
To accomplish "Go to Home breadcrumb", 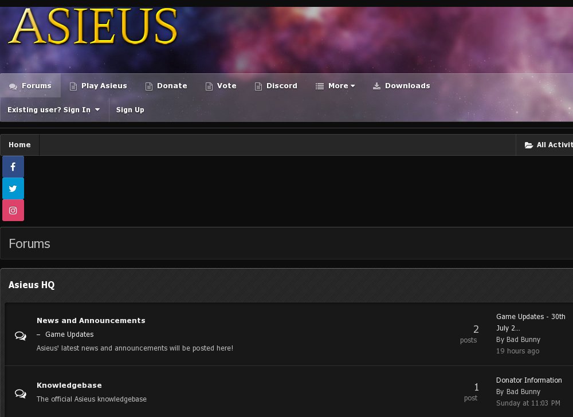I will tap(19, 144).
